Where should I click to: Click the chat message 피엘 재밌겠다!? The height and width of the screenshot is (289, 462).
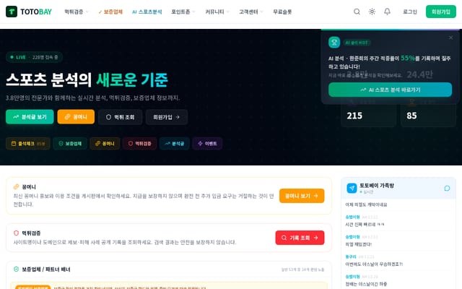pyautogui.click(x=359, y=244)
